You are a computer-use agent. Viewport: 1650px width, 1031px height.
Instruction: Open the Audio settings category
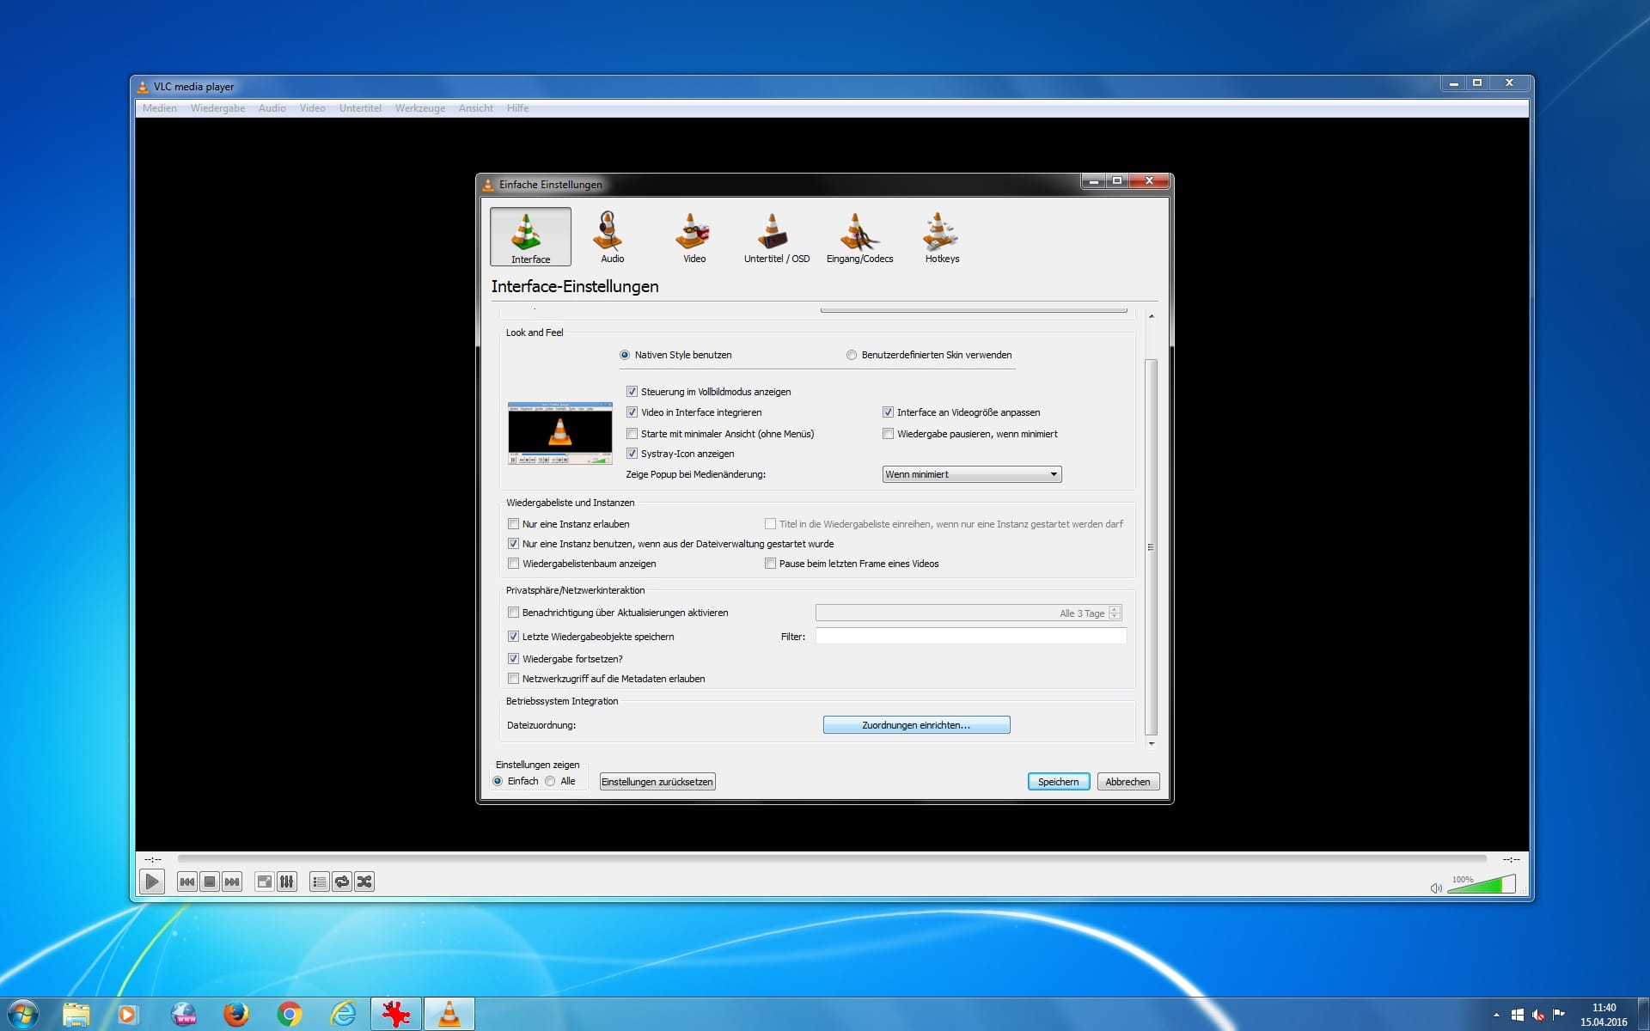612,237
